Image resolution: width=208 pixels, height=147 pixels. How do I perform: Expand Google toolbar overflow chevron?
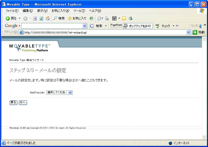tap(177, 25)
